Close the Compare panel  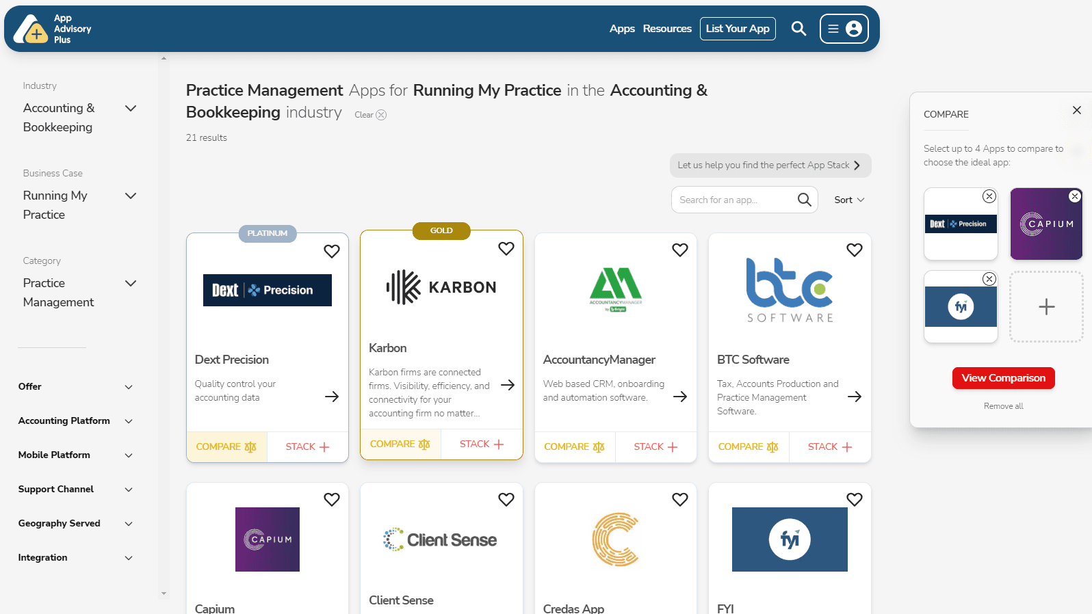tap(1077, 110)
